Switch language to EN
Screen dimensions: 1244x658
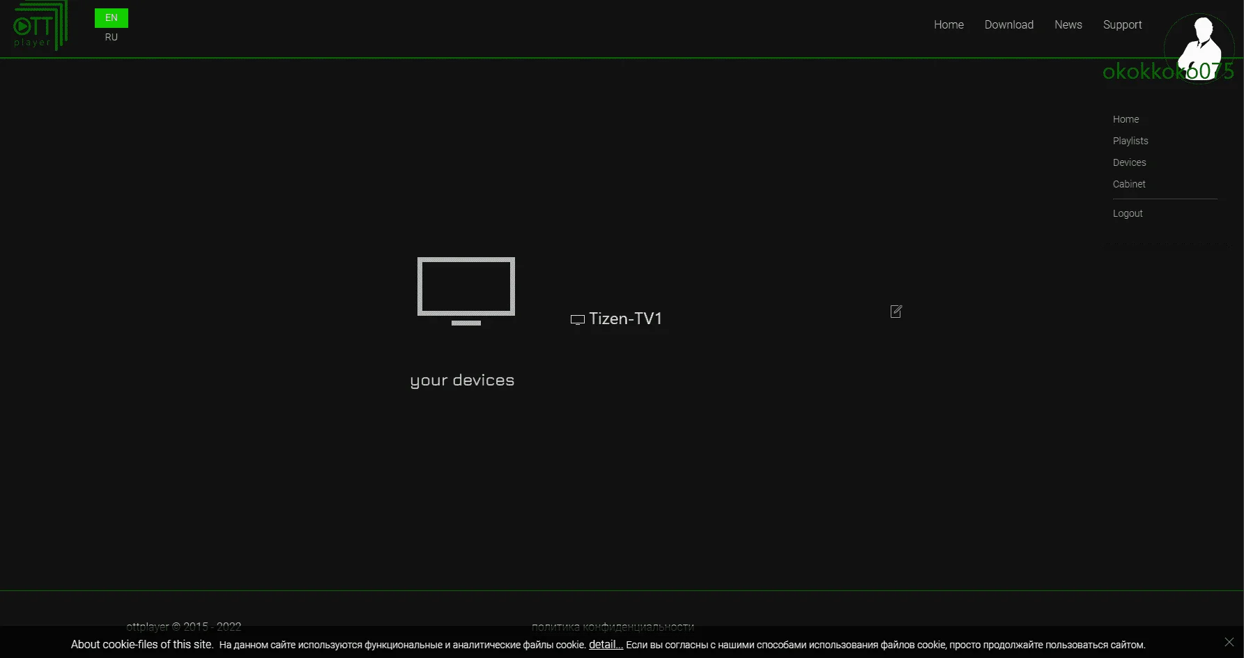[x=112, y=18]
